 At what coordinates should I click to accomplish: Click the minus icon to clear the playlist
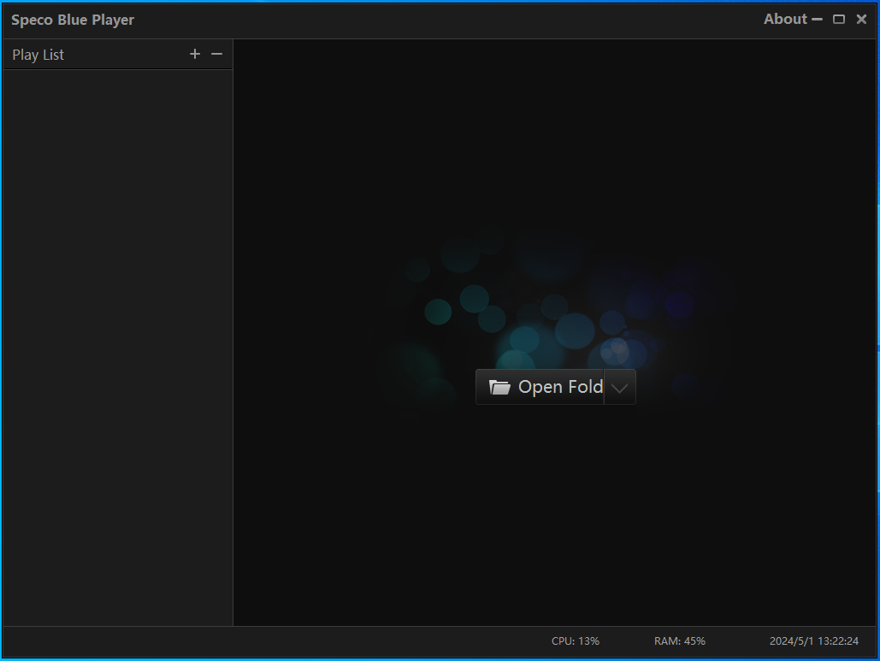click(x=216, y=53)
